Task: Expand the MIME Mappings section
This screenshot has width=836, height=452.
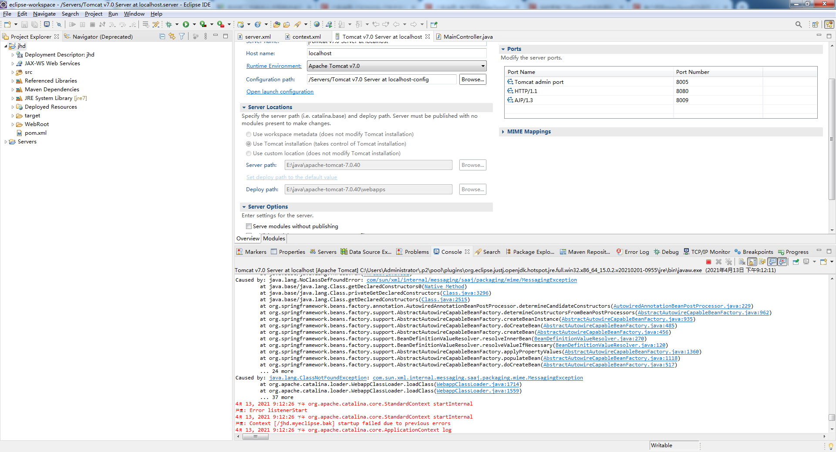Action: click(x=503, y=132)
